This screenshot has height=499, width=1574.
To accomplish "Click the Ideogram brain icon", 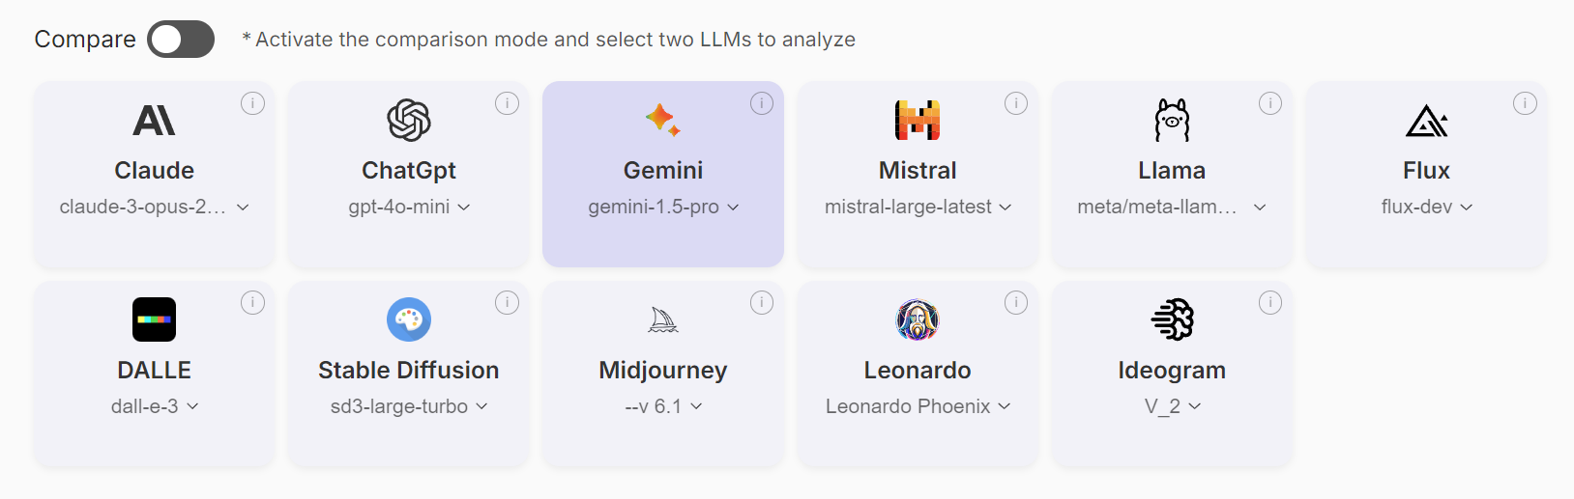I will [1172, 319].
